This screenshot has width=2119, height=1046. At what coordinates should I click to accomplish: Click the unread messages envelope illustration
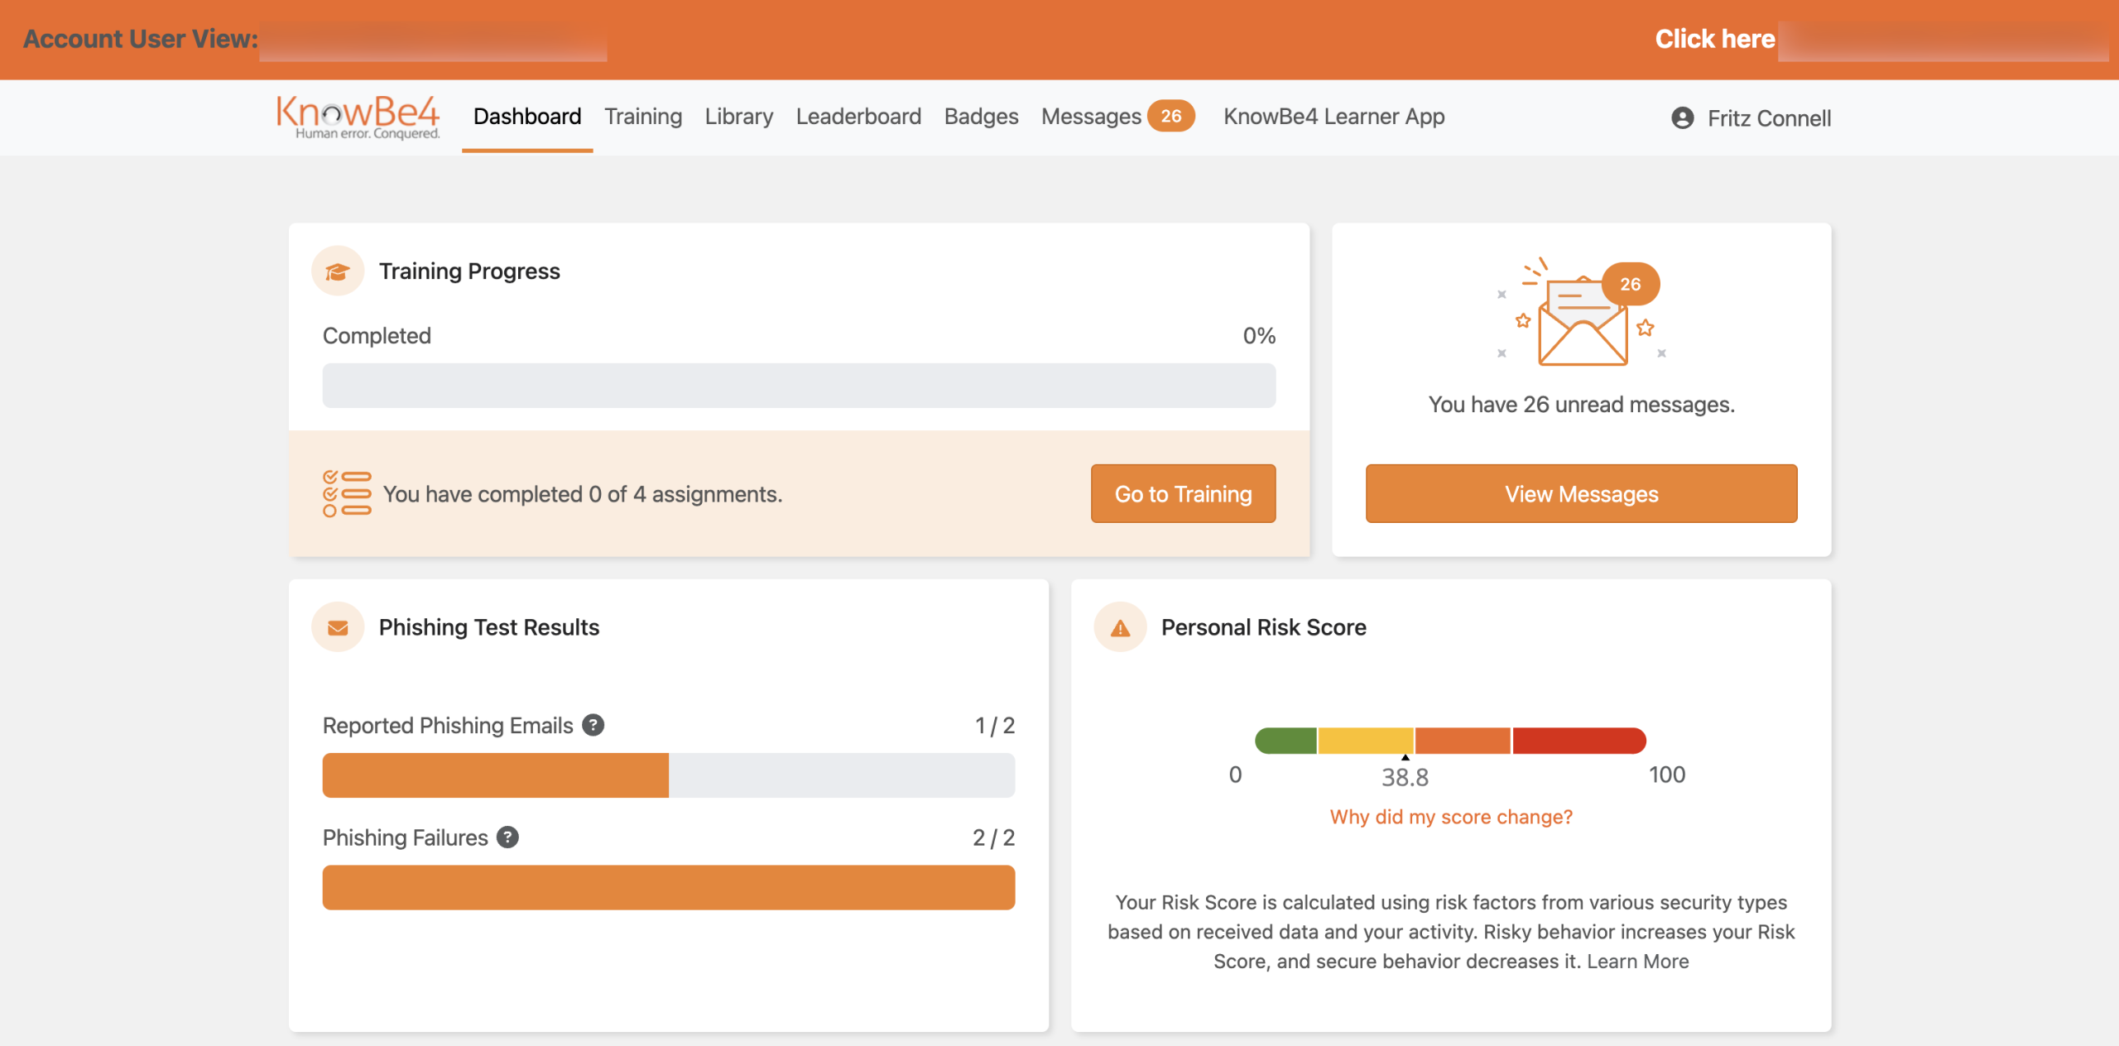click(x=1581, y=313)
